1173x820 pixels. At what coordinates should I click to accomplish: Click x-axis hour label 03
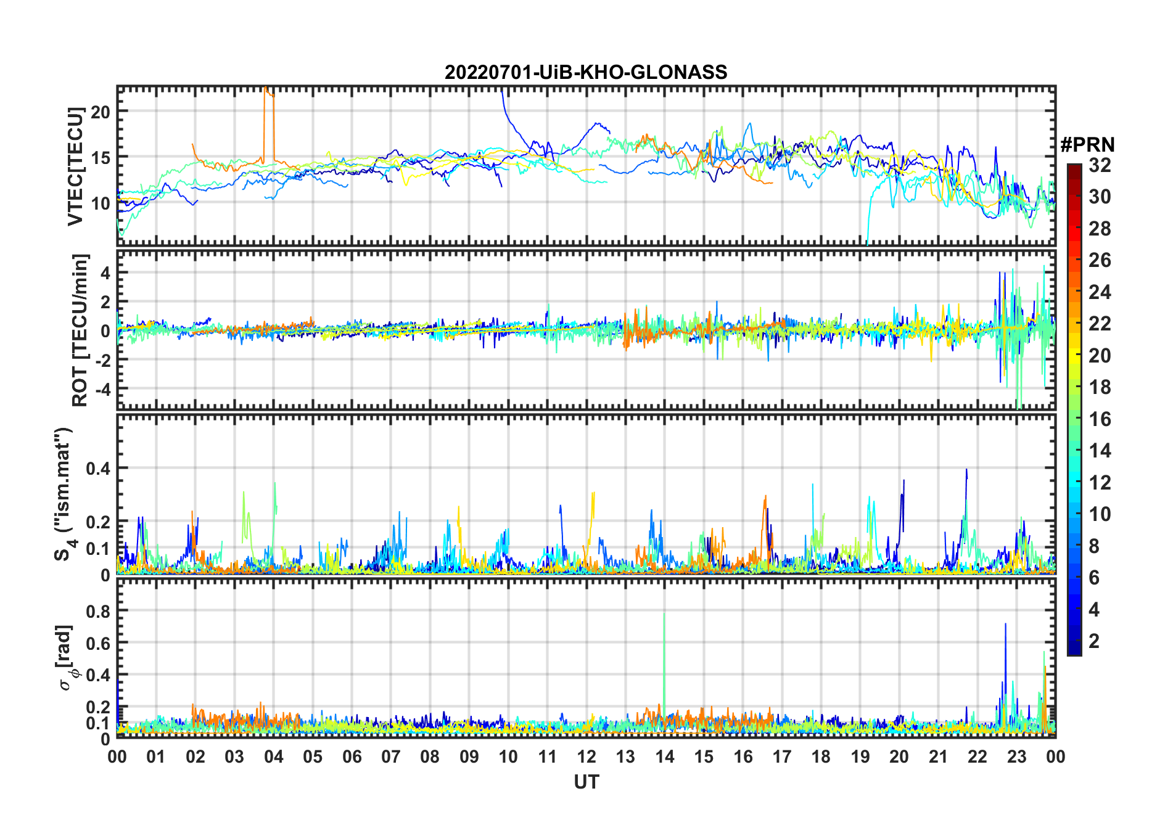pos(234,756)
